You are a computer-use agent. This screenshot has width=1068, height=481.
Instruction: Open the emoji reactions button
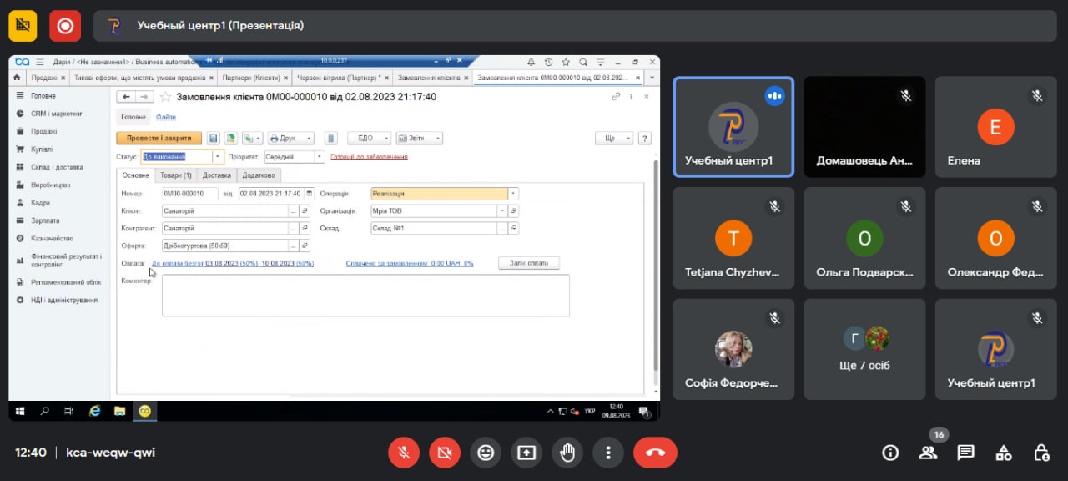tap(486, 453)
